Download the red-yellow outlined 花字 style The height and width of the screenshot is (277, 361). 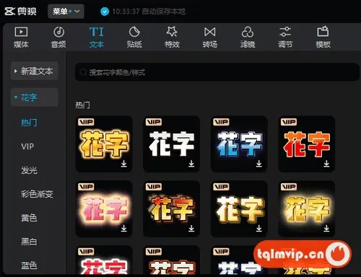coord(191,228)
